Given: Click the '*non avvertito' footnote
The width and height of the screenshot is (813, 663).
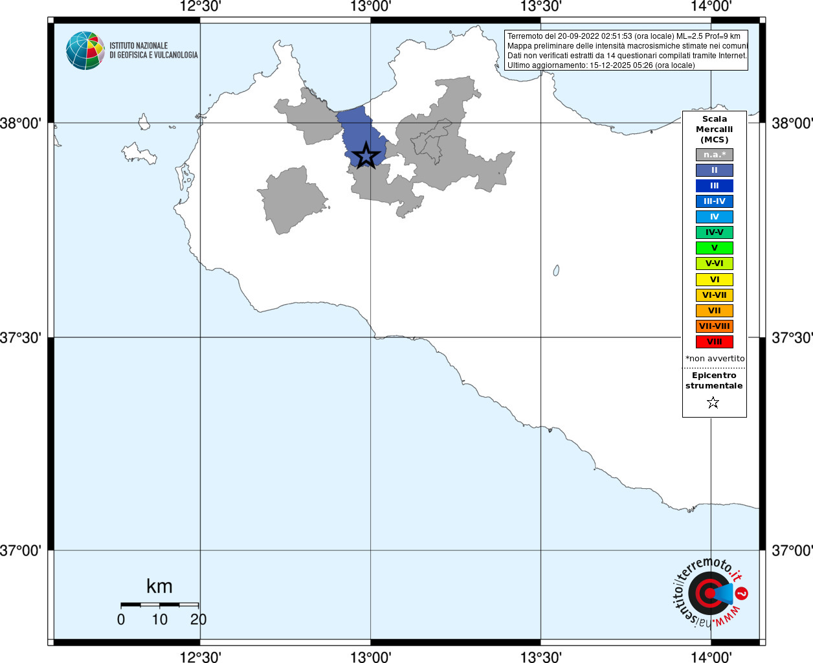Looking at the screenshot, I should coord(715,359).
